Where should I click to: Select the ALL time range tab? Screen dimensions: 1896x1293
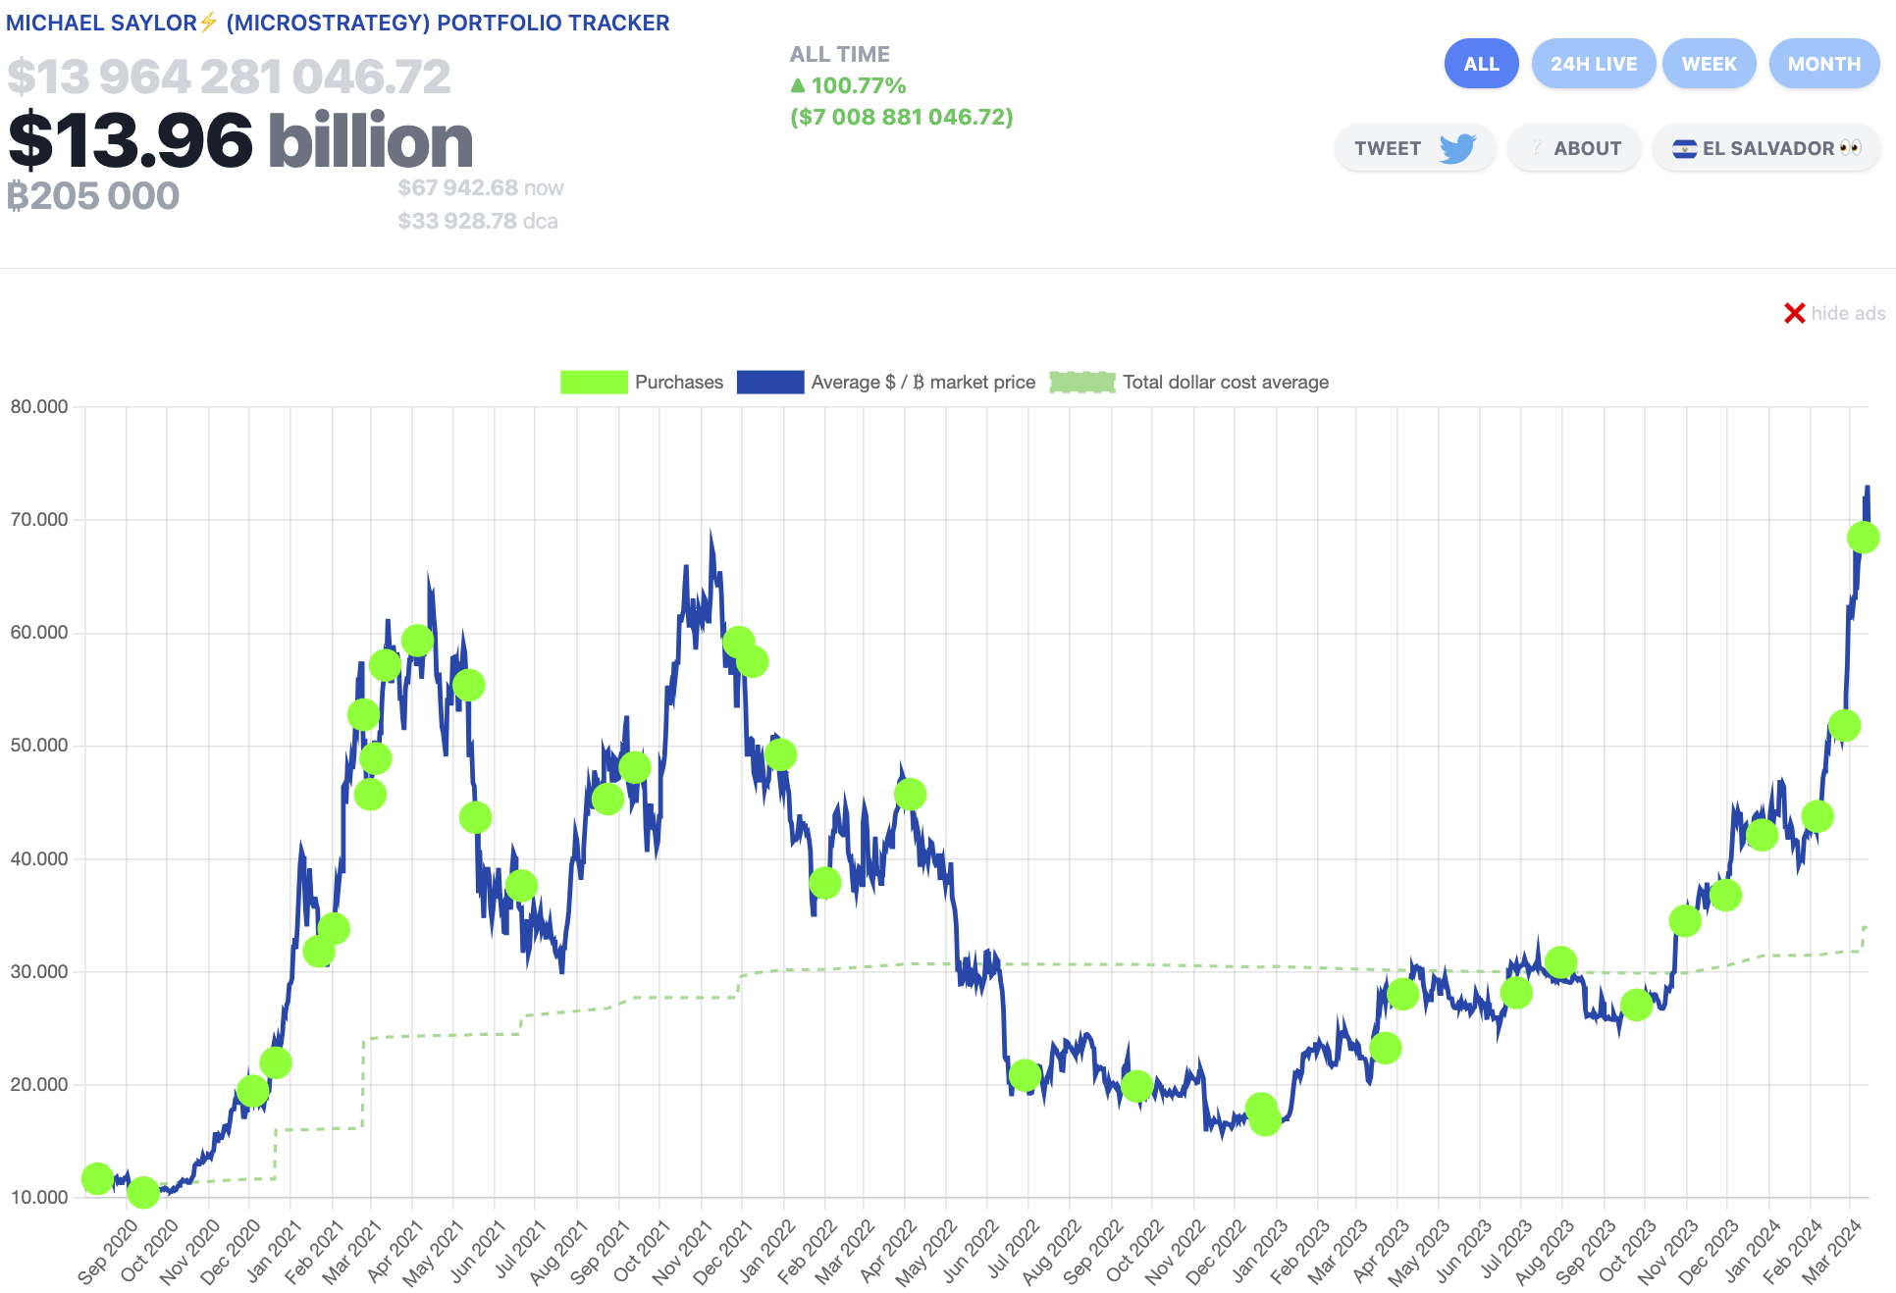coord(1481,64)
